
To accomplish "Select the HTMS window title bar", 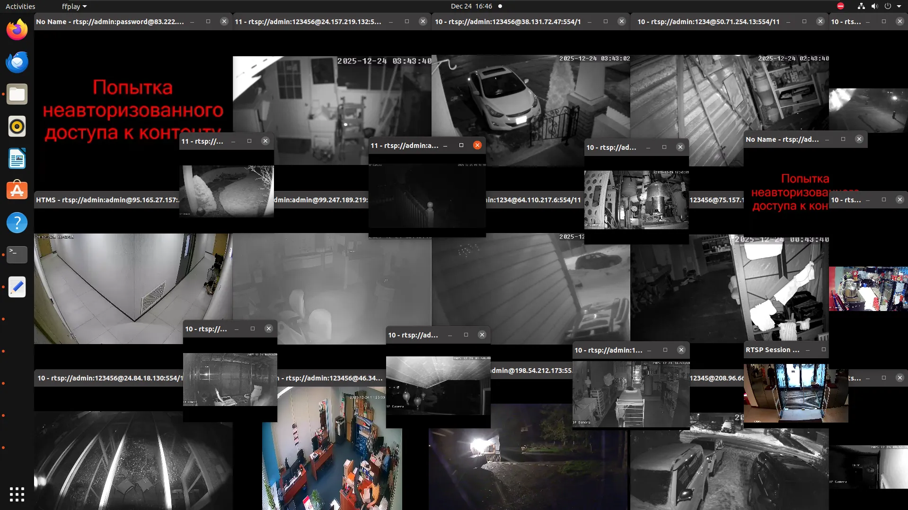I will (x=107, y=200).
